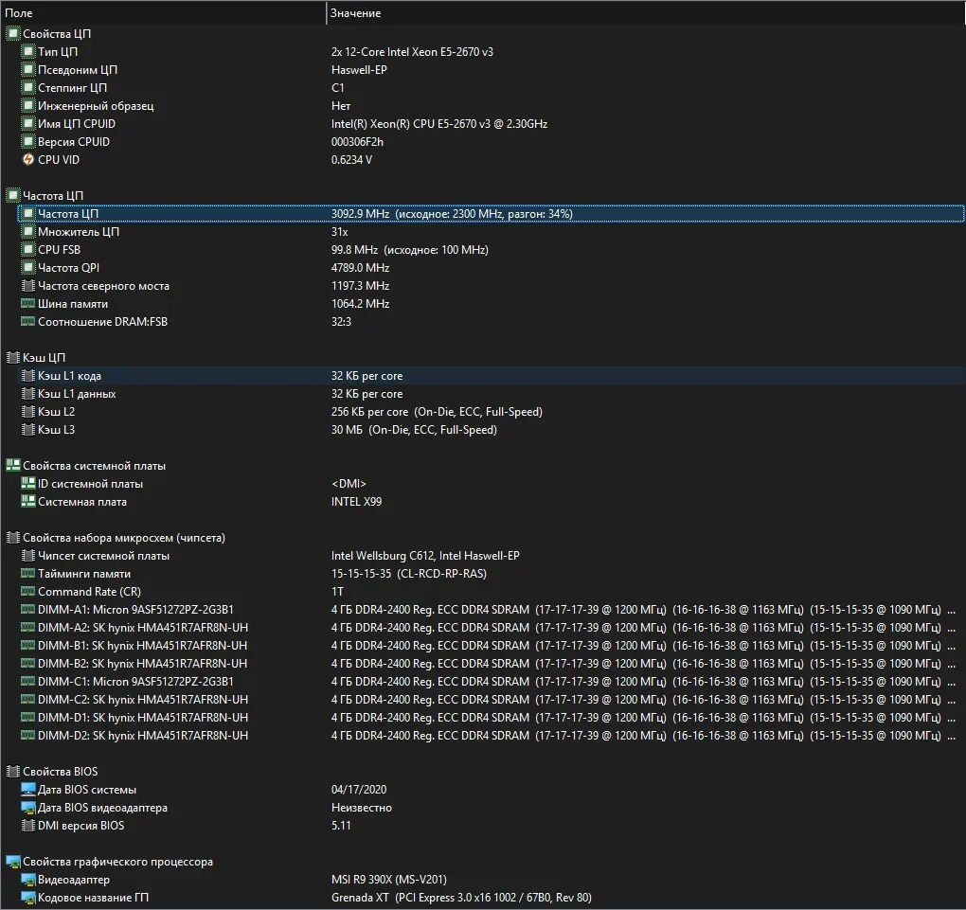Click the Intel Wellsburg C612 chipset value
Image resolution: width=966 pixels, height=910 pixels.
[425, 555]
